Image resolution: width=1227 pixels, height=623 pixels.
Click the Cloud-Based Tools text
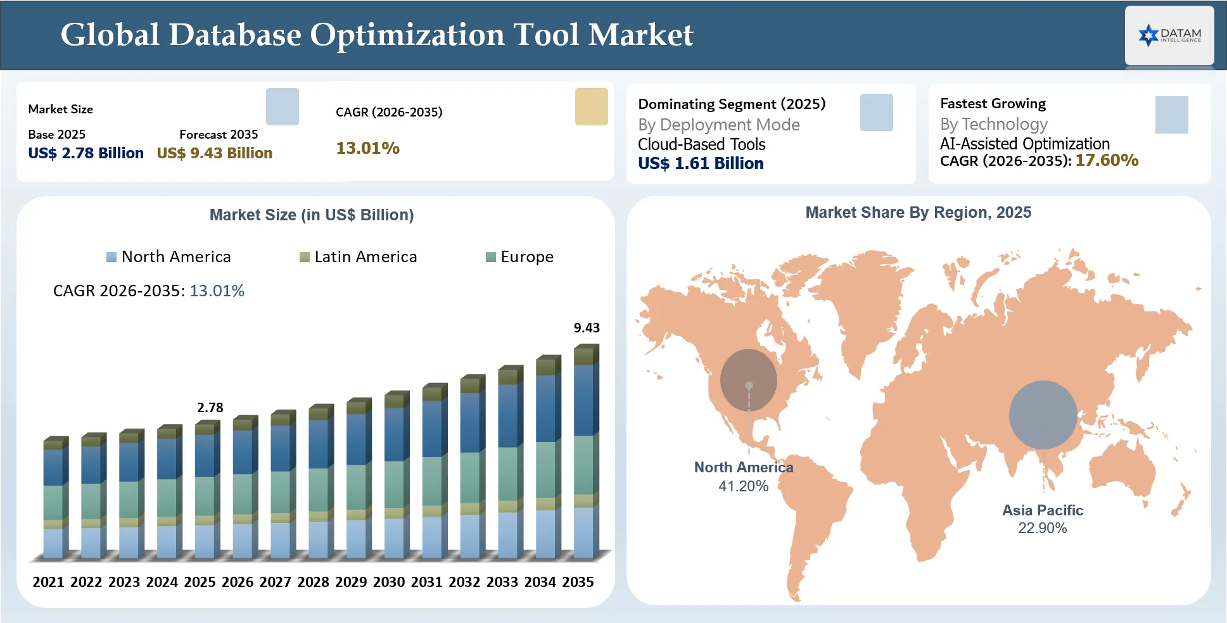click(x=702, y=144)
